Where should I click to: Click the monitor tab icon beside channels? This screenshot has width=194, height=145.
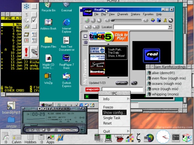(x=85, y=36)
